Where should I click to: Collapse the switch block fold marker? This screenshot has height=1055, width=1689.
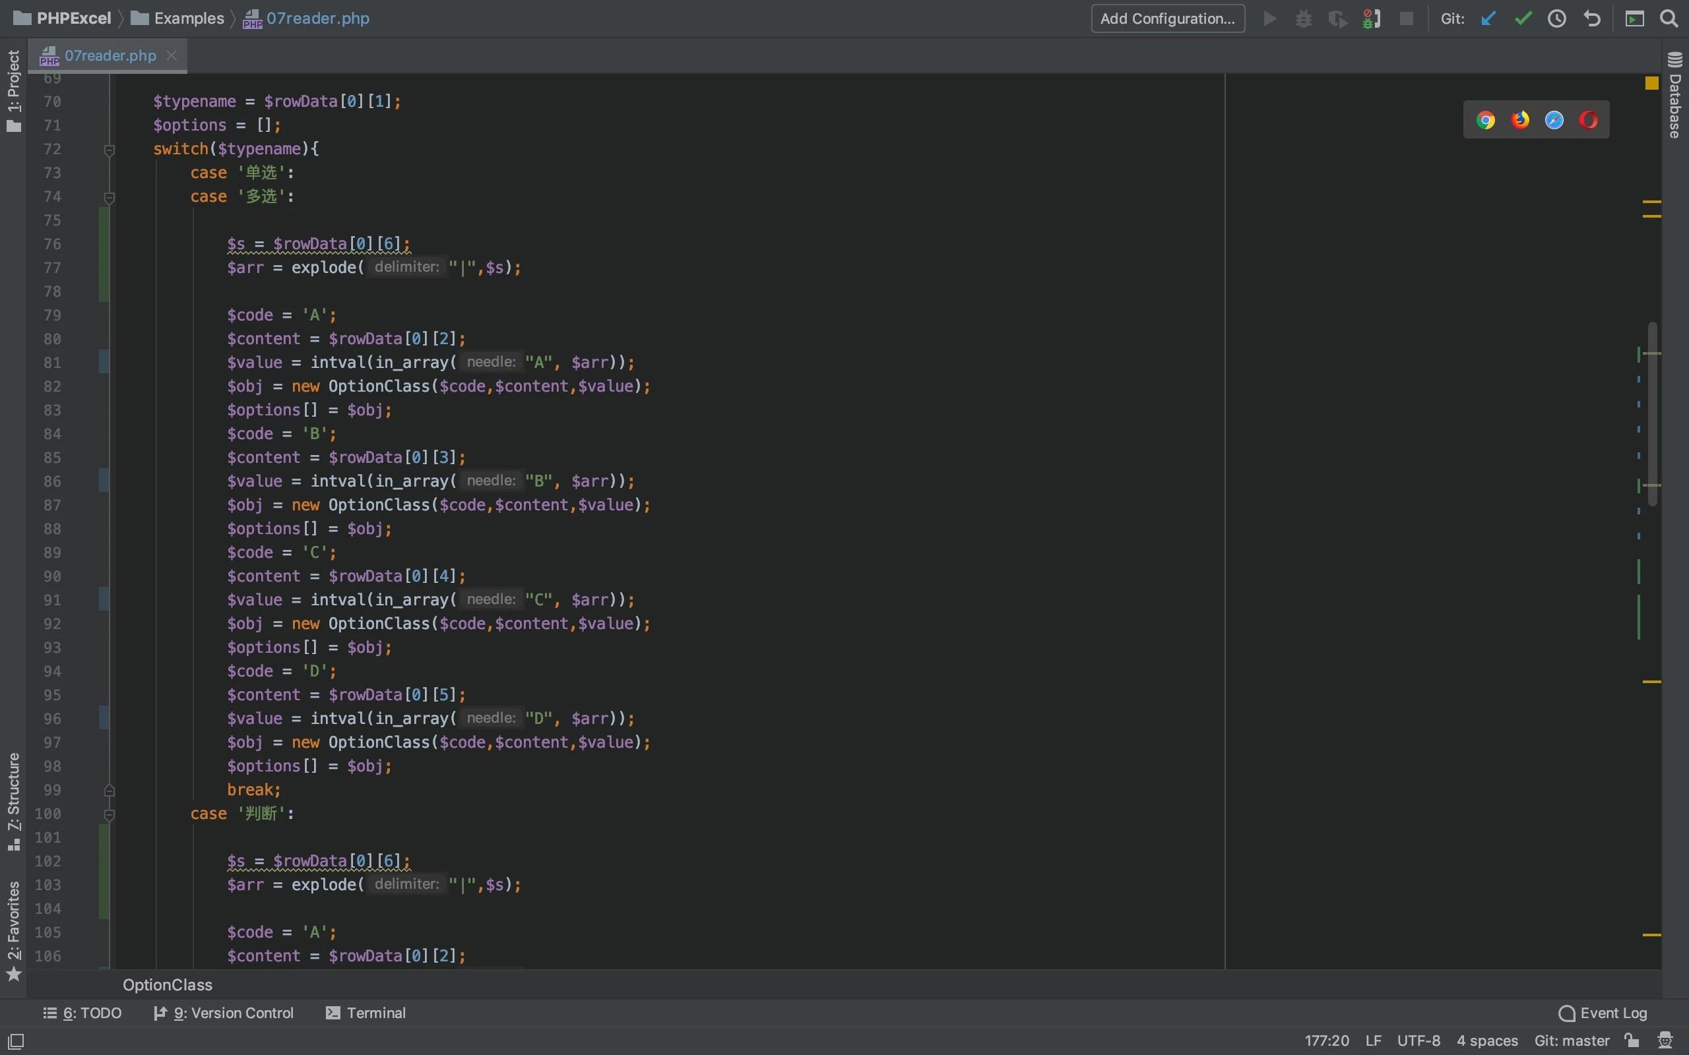pos(110,150)
